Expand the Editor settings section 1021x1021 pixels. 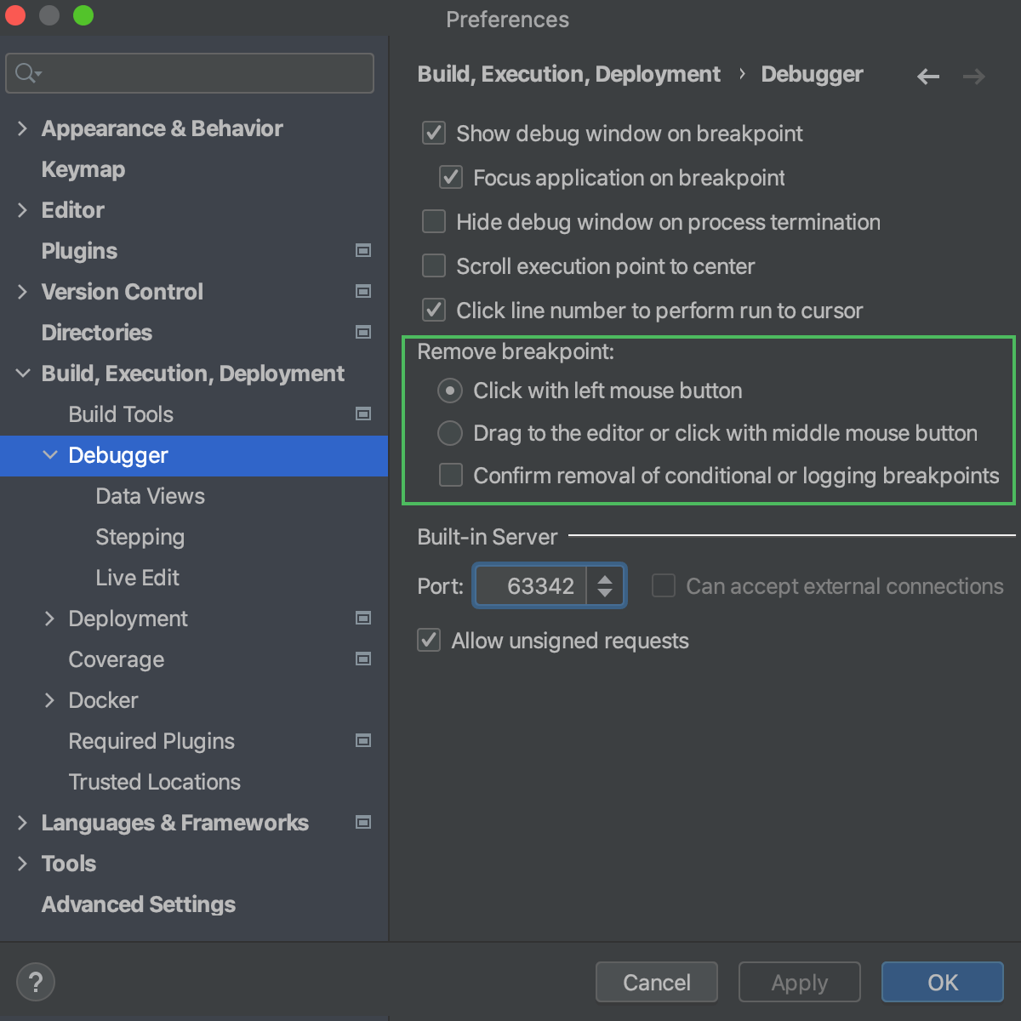(22, 210)
